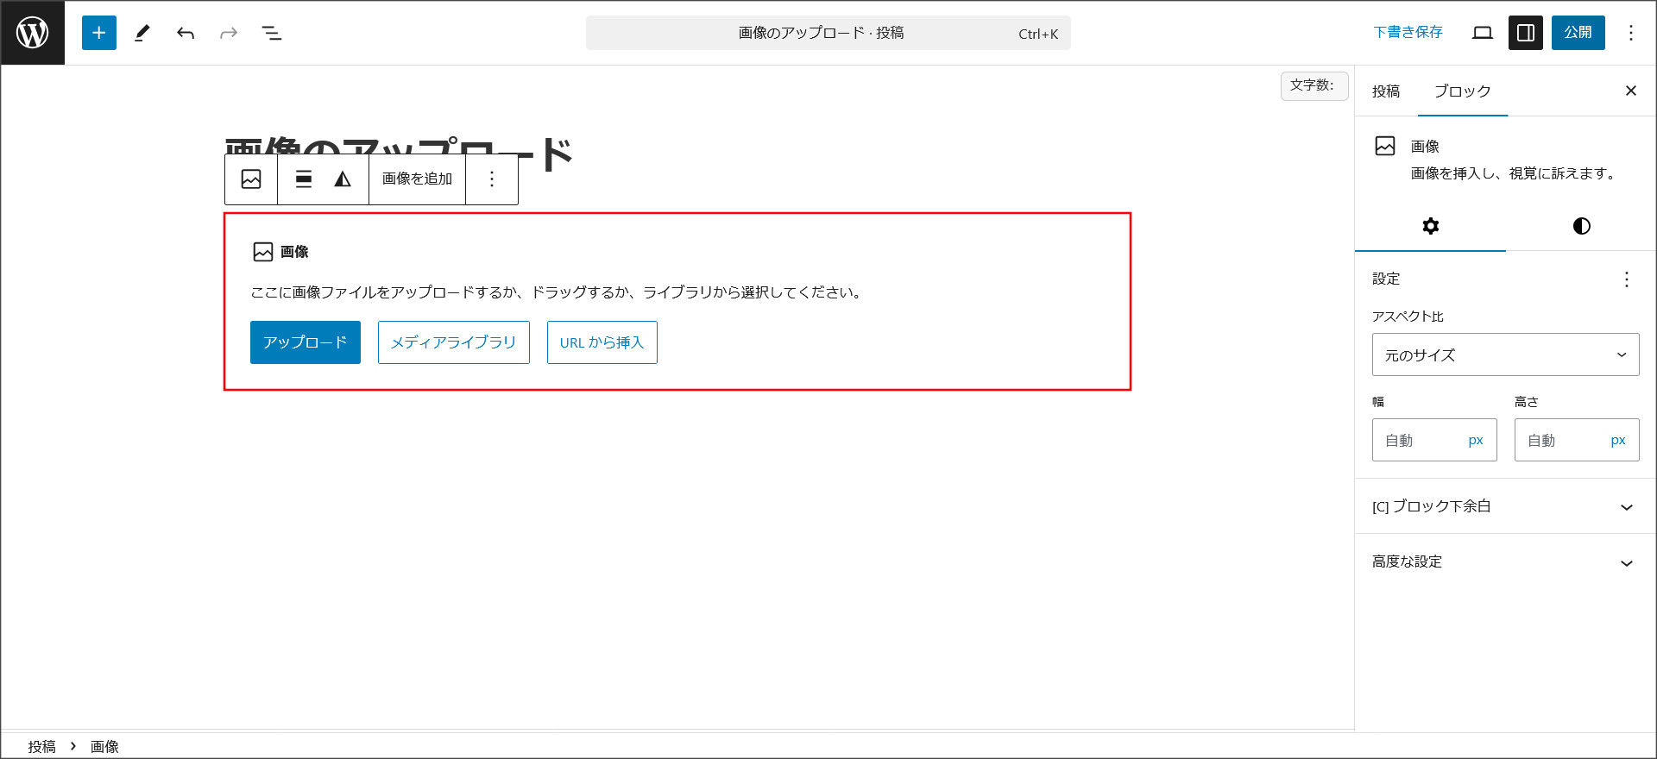
Task: Open the alignment tool in block toolbar
Action: click(304, 179)
